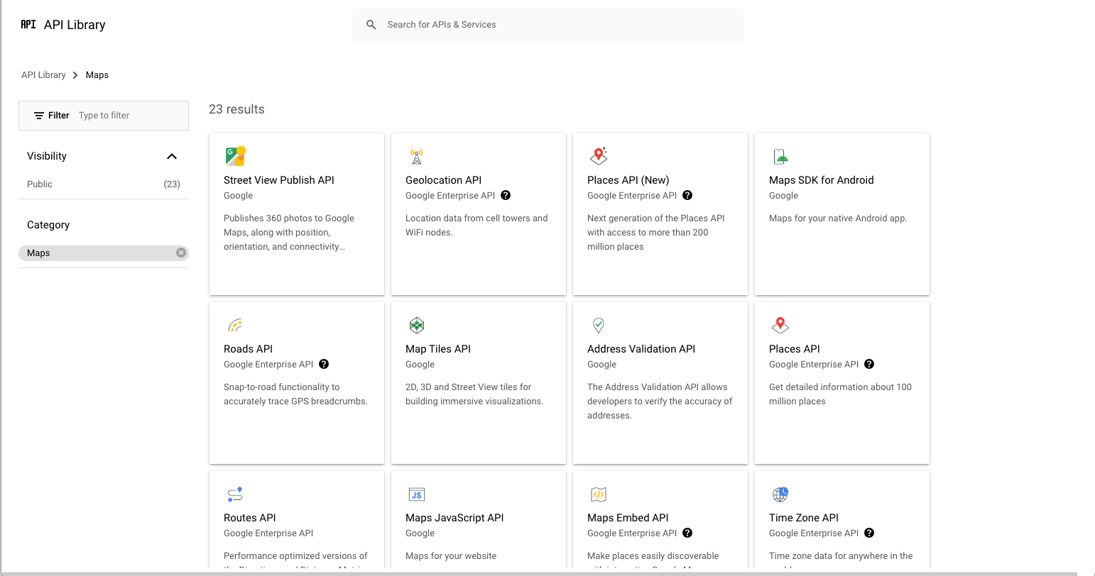1095x576 pixels.
Task: Click the Category section heading
Action: 48,225
